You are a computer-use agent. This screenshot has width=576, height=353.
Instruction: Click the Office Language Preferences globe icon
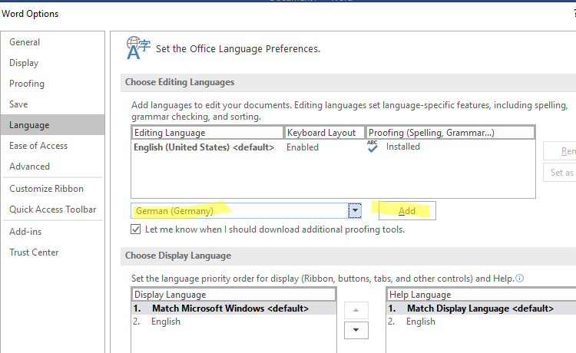(x=137, y=48)
